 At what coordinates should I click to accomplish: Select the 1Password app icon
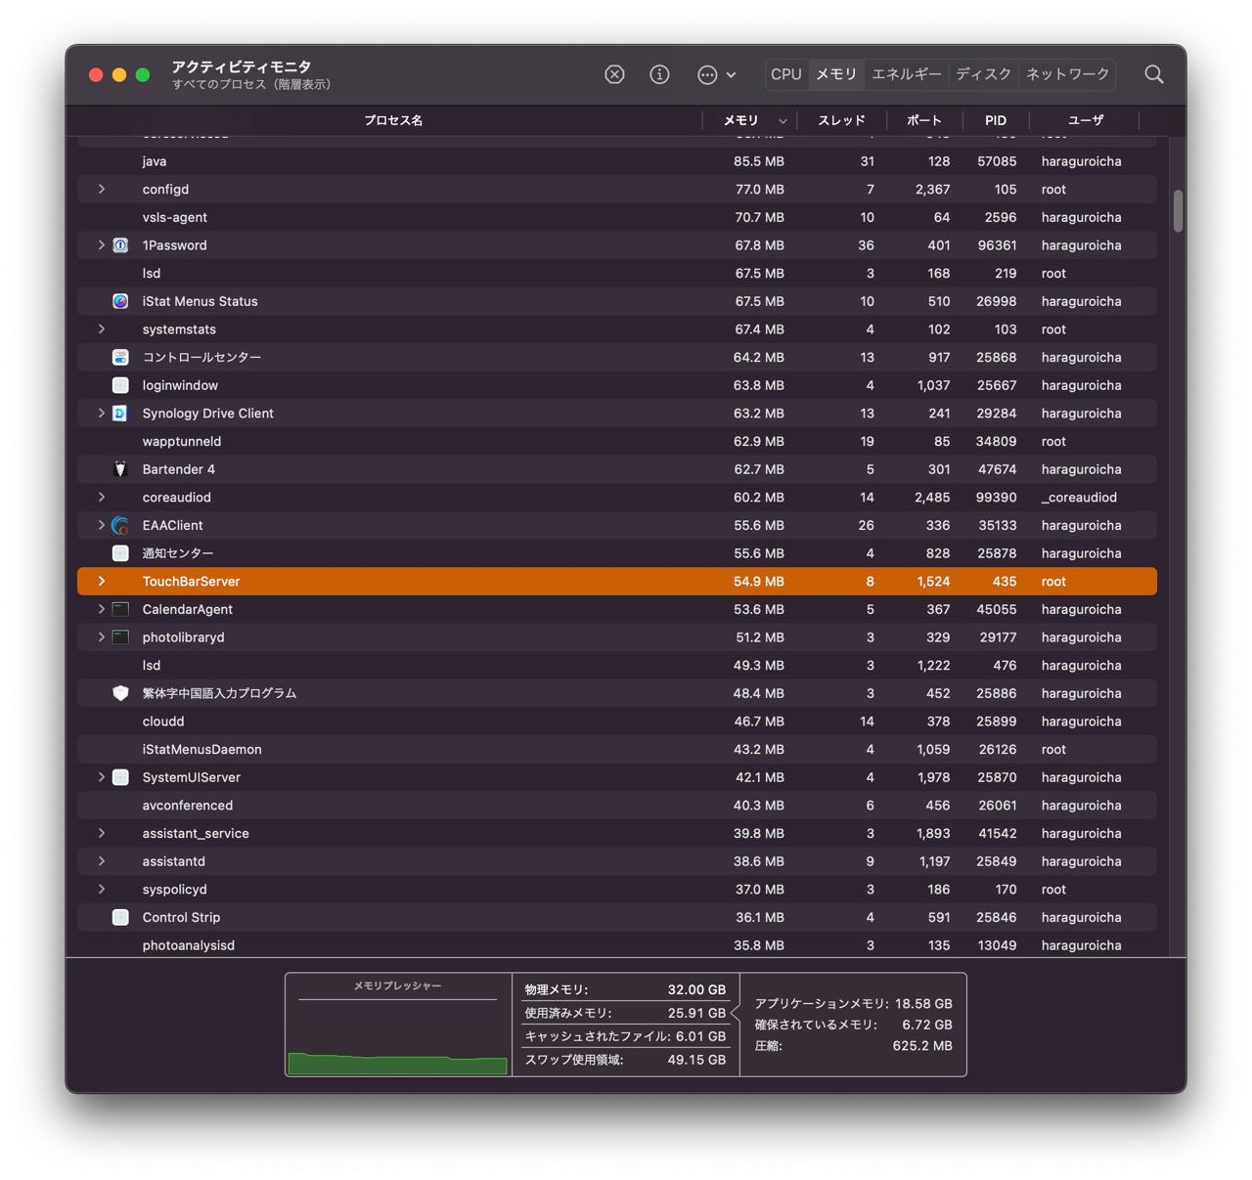(120, 245)
